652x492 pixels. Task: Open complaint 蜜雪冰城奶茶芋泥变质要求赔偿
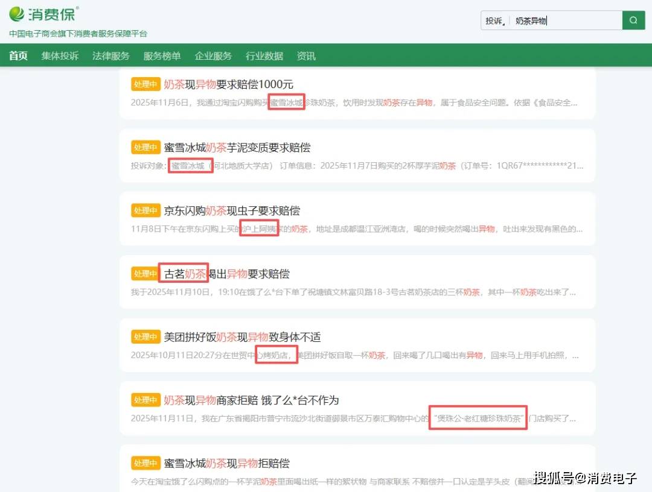(237, 148)
